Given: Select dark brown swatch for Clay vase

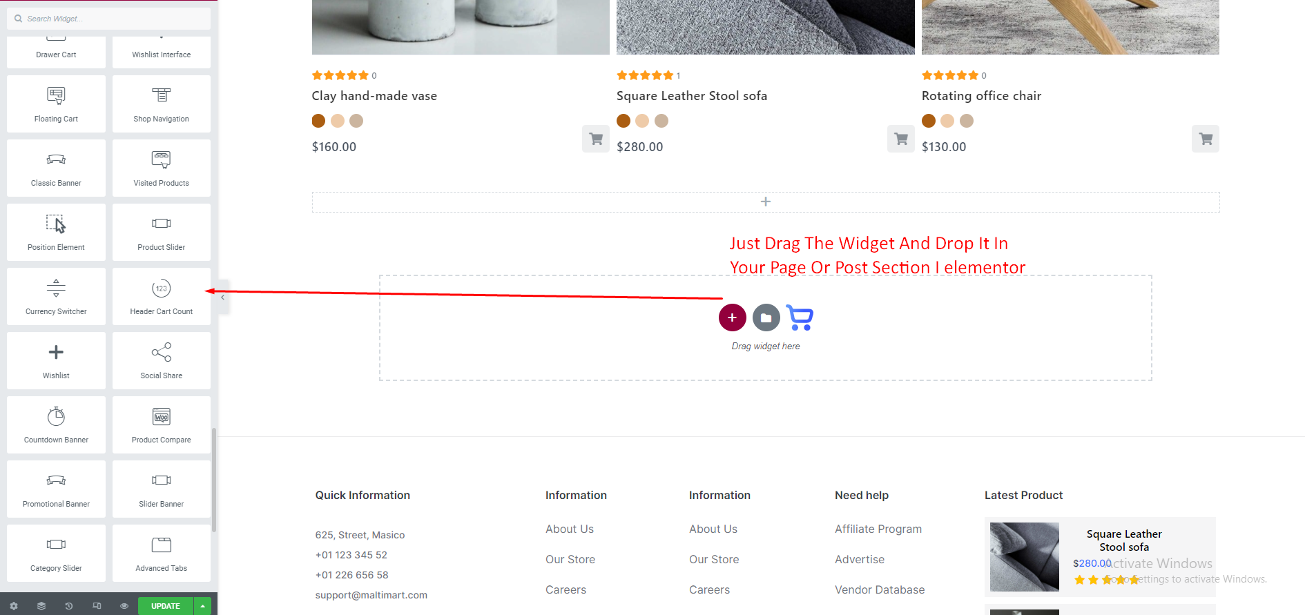Looking at the screenshot, I should coord(318,121).
